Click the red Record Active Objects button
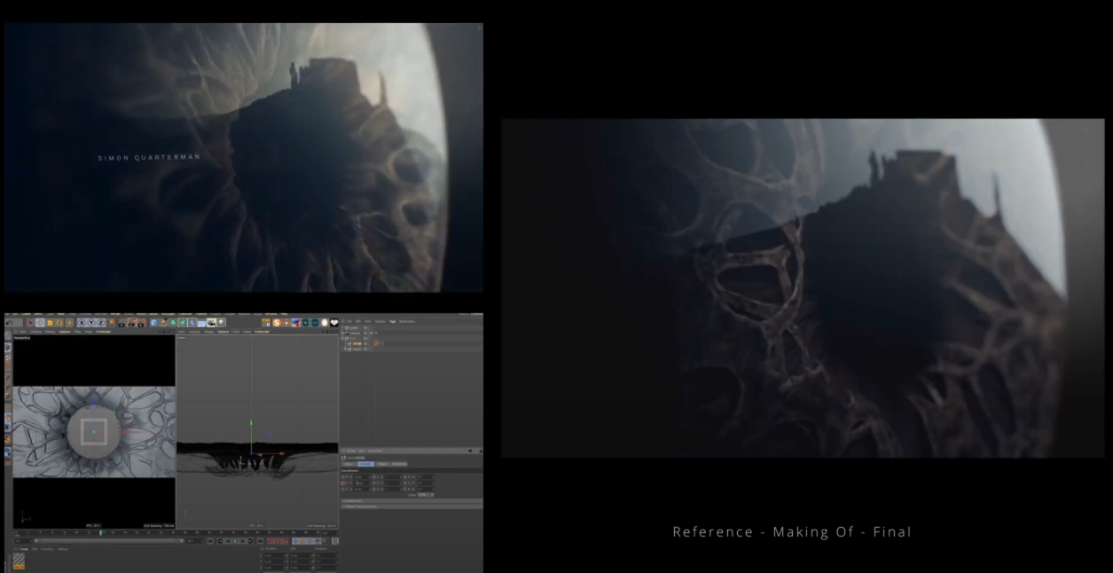Screen dimensions: 1113x573 pos(270,541)
